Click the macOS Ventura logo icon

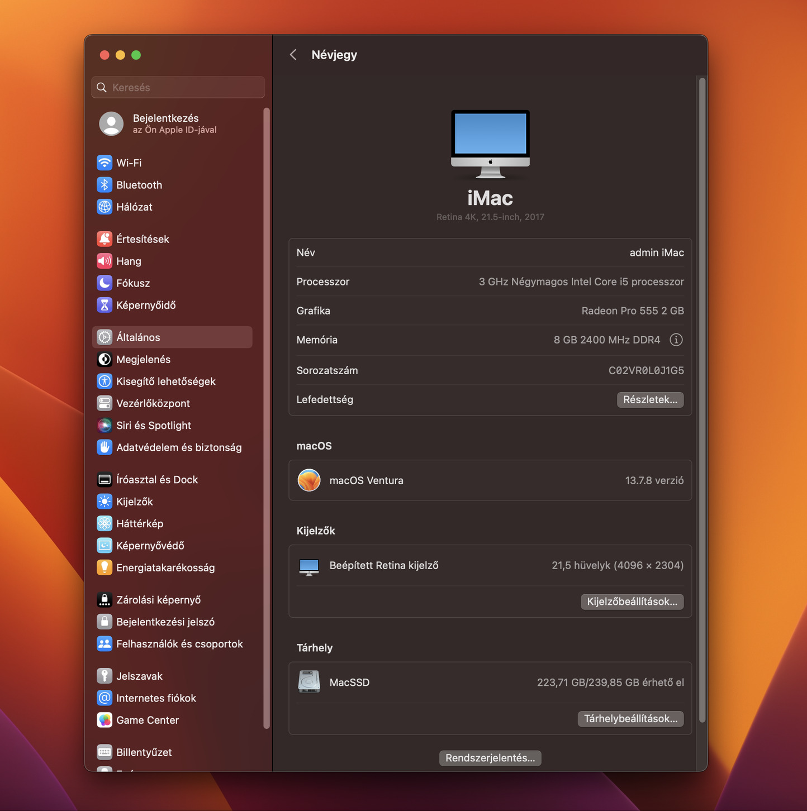309,480
